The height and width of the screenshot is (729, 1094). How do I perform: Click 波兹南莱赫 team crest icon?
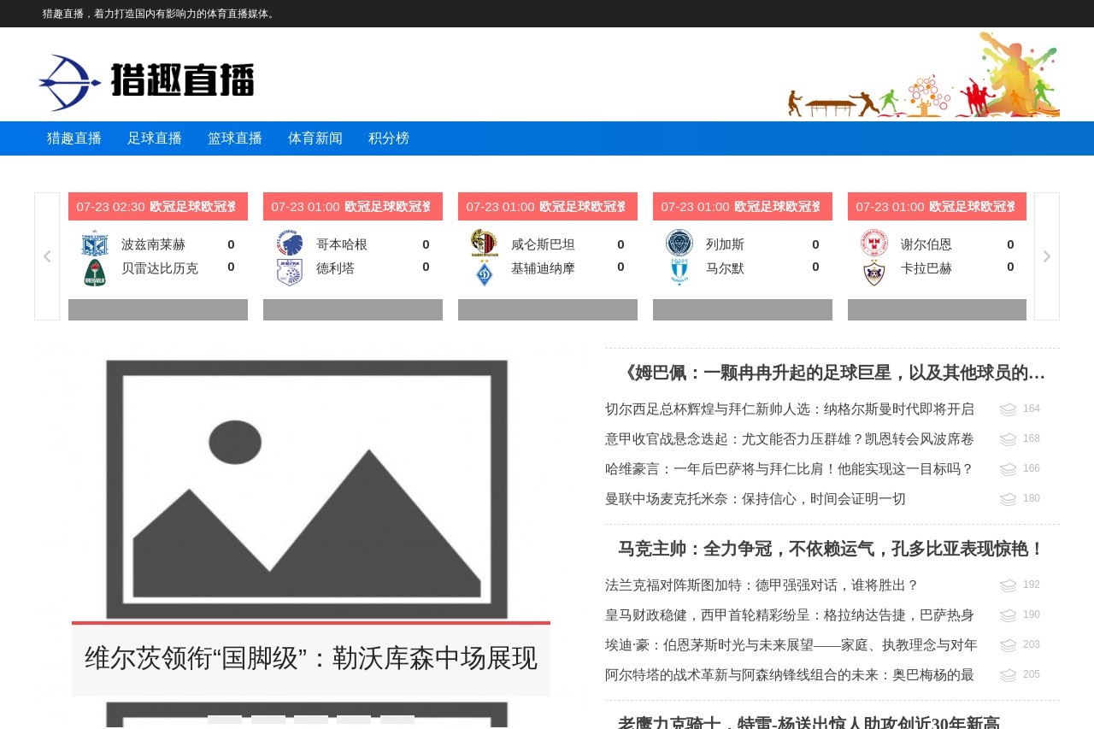click(x=95, y=244)
